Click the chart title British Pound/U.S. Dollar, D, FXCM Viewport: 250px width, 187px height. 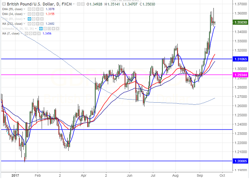(x=39, y=4)
